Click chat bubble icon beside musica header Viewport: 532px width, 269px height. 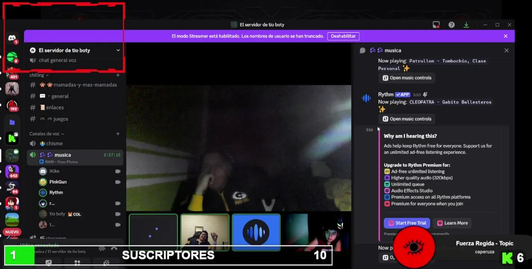(x=363, y=50)
